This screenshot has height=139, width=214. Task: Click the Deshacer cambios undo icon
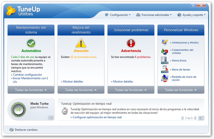(11, 130)
